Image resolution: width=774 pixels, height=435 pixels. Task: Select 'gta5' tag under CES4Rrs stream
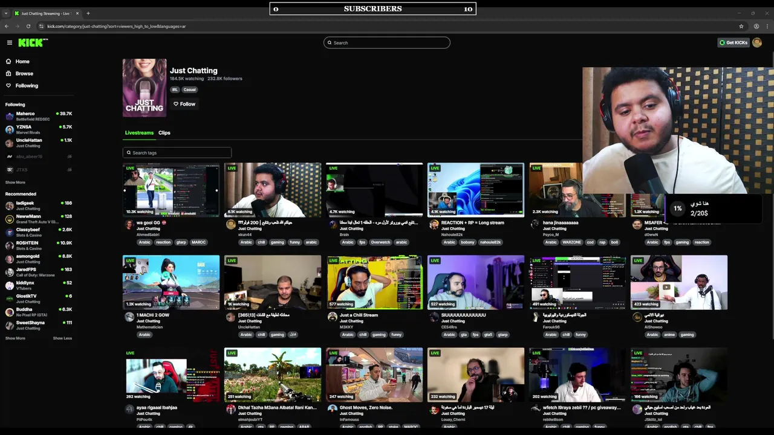(x=487, y=335)
